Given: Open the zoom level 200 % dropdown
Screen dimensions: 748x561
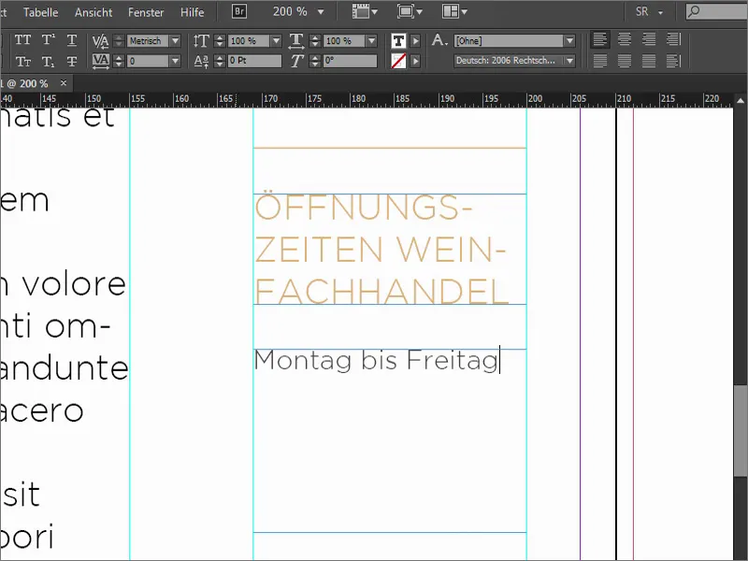Looking at the screenshot, I should click(x=321, y=11).
